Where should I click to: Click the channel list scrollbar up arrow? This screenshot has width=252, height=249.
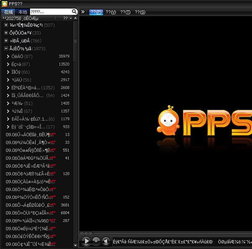coord(75,18)
